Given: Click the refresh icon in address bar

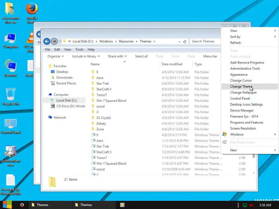Looking at the screenshot, I should 185,42.
